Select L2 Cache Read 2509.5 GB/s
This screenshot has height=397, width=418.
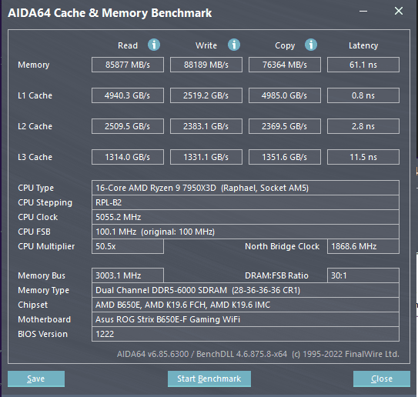pyautogui.click(x=128, y=126)
